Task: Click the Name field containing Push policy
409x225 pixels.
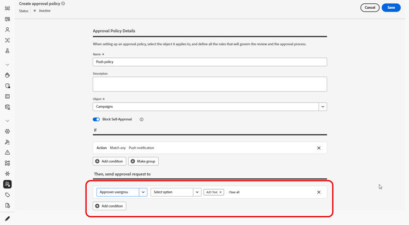Action: point(209,62)
